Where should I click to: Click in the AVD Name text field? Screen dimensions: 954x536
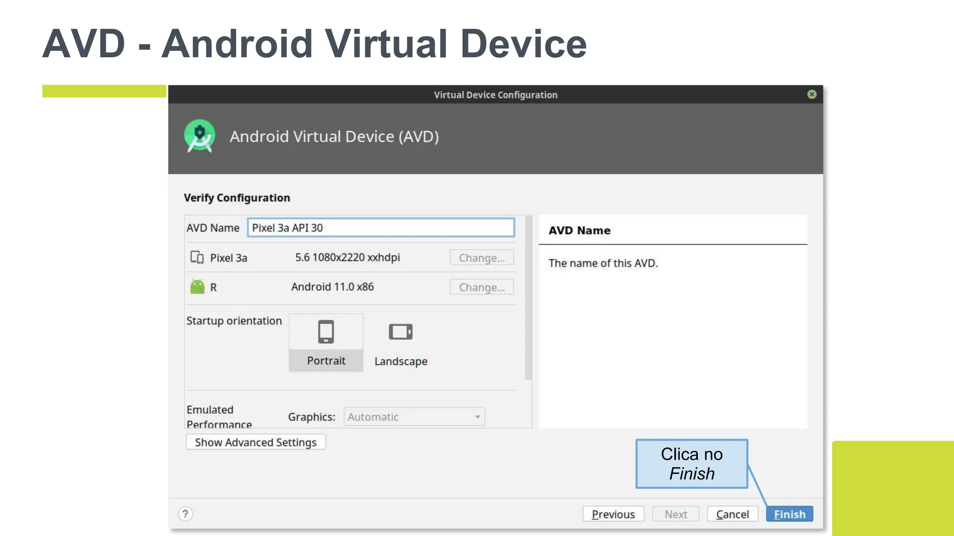(x=381, y=228)
